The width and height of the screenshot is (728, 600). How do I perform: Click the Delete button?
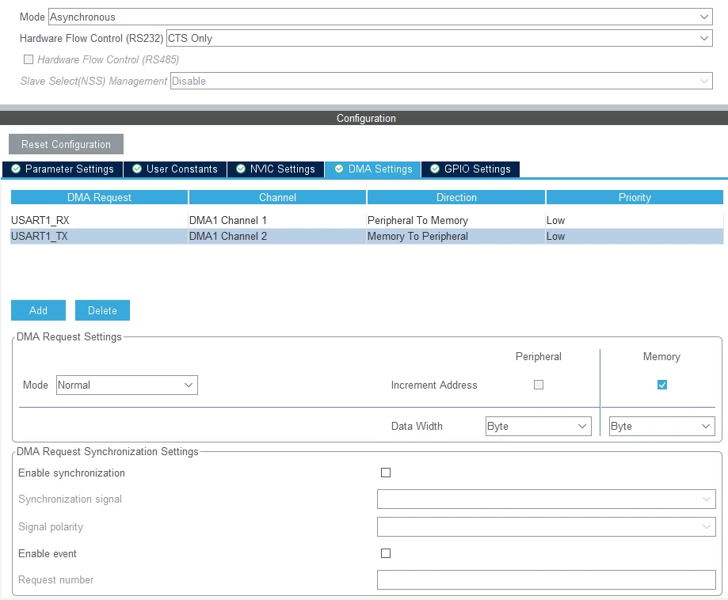[x=102, y=310]
